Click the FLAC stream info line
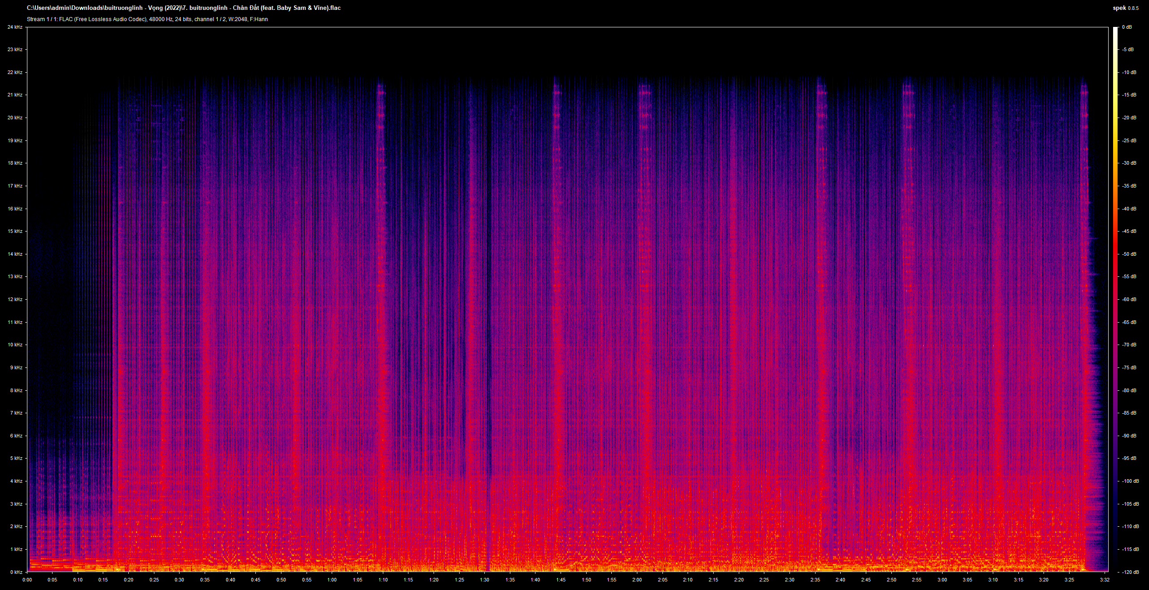This screenshot has height=590, width=1149. click(x=147, y=19)
